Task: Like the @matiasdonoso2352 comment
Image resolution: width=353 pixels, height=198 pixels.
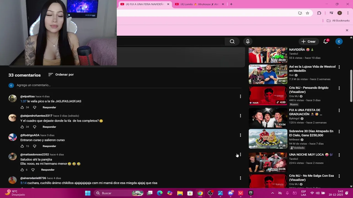Action: pyautogui.click(x=22, y=170)
